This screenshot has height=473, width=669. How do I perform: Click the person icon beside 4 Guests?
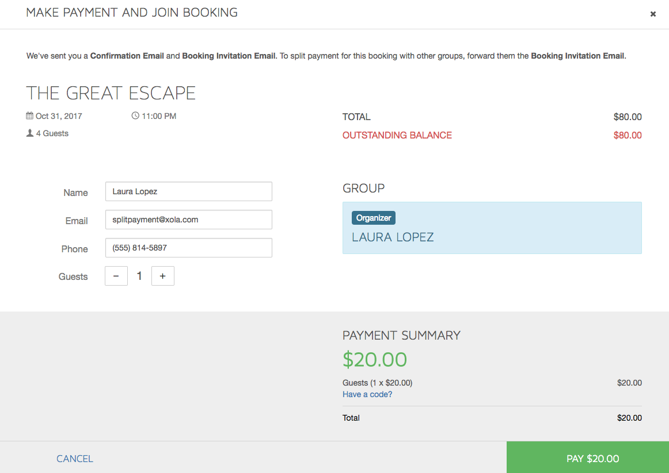click(x=30, y=133)
